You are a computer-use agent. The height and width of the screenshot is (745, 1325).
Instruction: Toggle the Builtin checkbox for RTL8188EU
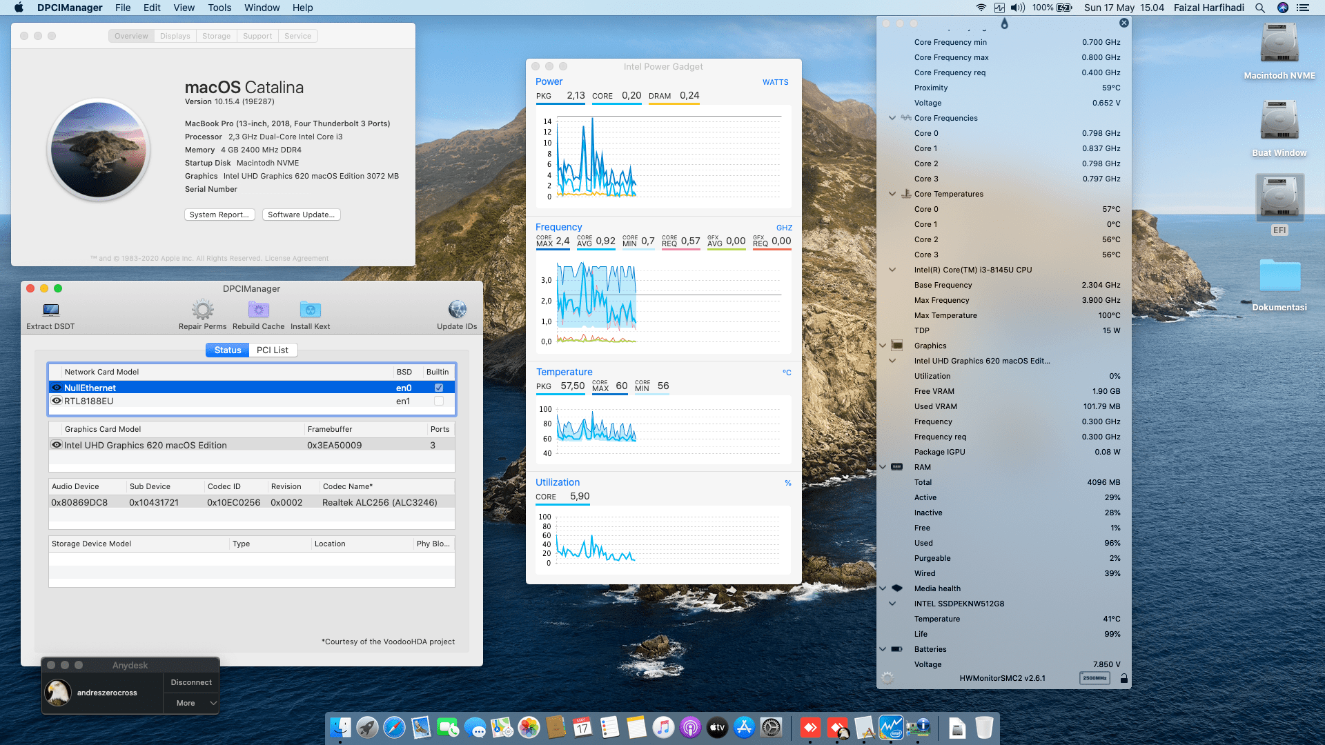[439, 401]
